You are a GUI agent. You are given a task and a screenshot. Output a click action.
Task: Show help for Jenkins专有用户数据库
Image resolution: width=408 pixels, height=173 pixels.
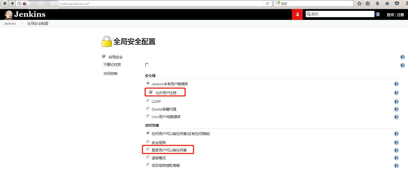[x=396, y=84]
